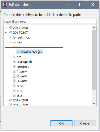Click the e.txt file icon
This screenshot has height=132, width=100.
pos(14,95)
